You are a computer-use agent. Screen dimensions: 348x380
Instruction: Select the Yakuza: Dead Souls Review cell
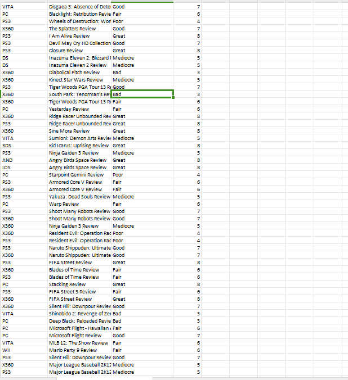(79, 197)
